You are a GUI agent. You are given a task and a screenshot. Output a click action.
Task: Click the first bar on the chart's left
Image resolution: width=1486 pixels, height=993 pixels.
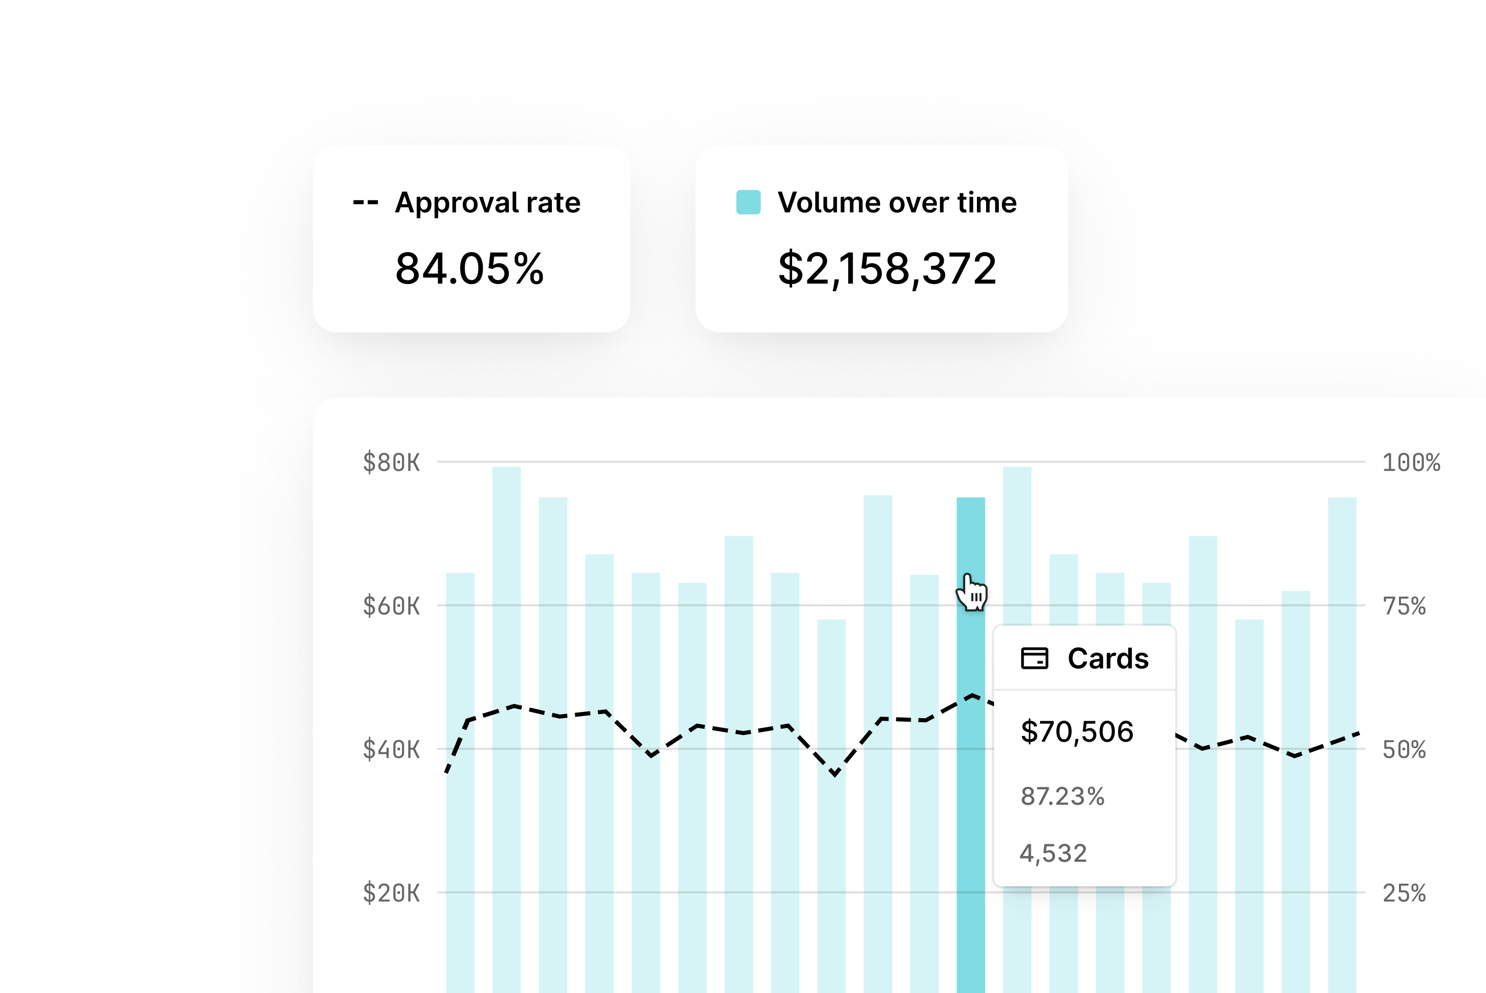click(x=460, y=824)
